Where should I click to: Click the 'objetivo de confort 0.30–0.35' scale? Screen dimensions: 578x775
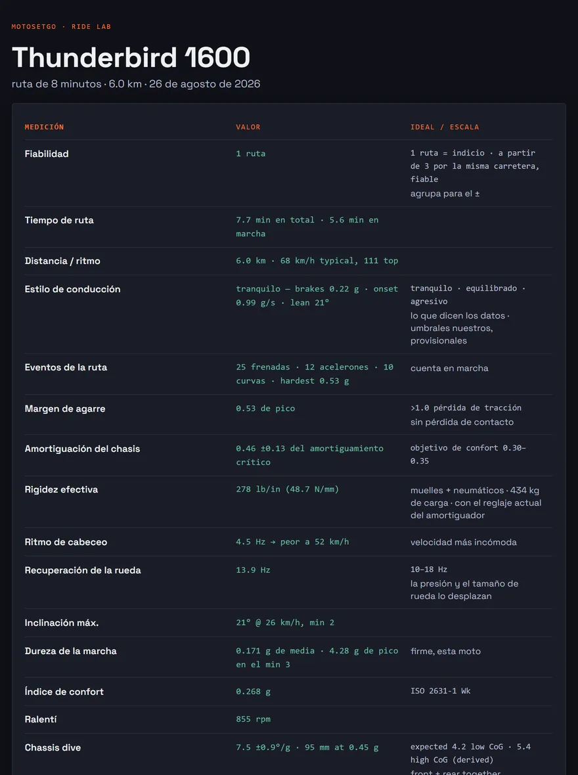[x=468, y=454]
